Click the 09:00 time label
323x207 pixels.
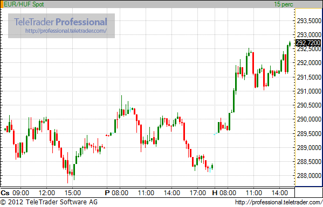[21, 193]
